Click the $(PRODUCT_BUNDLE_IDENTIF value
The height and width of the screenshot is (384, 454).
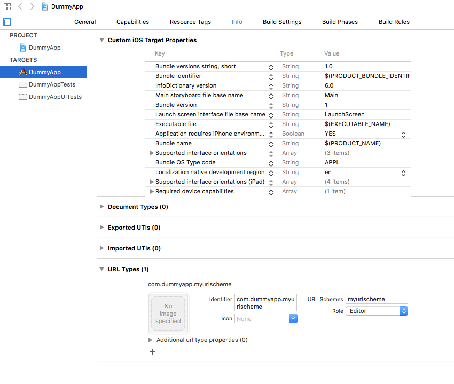pyautogui.click(x=367, y=76)
